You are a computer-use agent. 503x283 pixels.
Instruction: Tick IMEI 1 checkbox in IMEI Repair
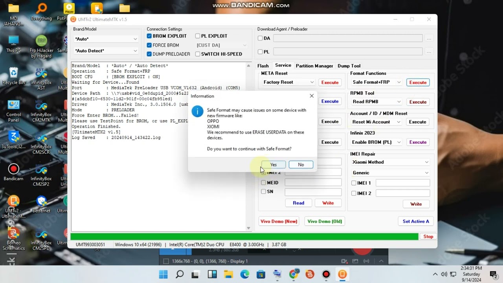click(x=354, y=183)
